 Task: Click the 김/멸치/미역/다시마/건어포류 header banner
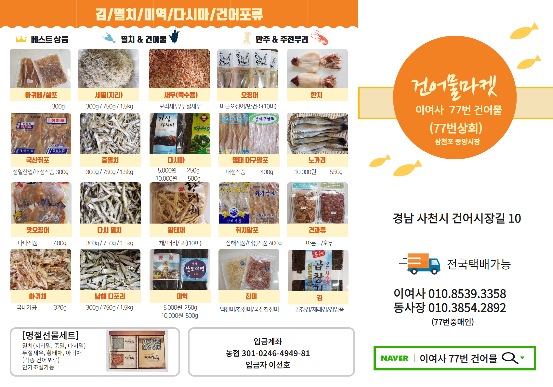pos(179,14)
